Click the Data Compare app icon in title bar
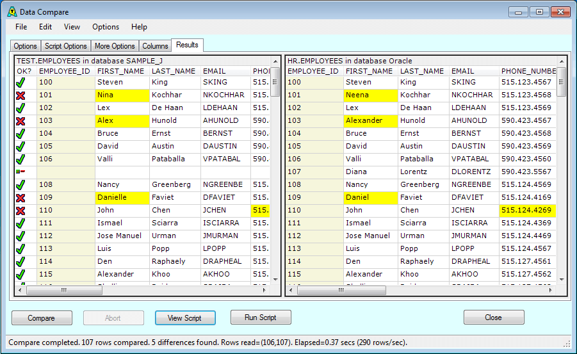 12,12
